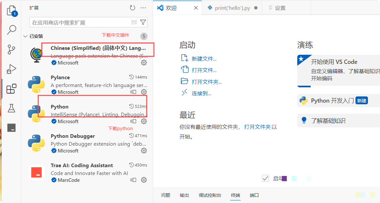Select the Pylance extension title
Screen dimensions: 380x203
point(60,78)
